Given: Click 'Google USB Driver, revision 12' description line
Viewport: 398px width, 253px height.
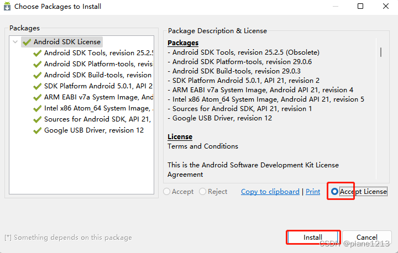Looking at the screenshot, I should pyautogui.click(x=220, y=118).
